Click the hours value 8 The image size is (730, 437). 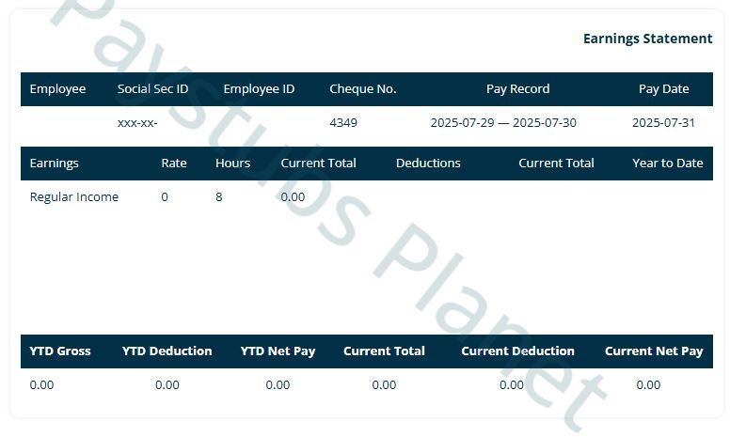point(219,197)
